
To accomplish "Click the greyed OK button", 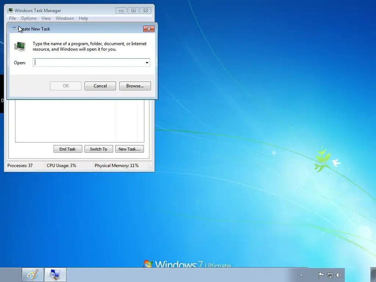I will click(66, 86).
